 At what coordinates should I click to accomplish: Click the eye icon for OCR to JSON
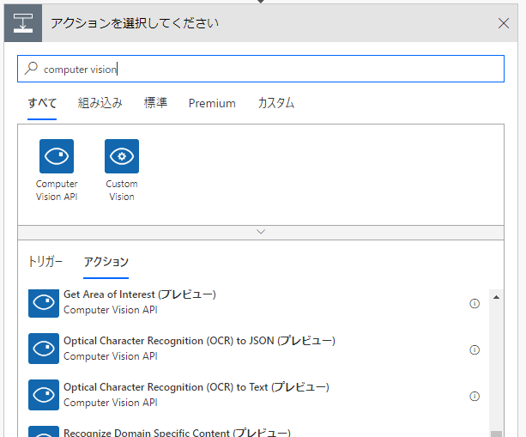[44, 349]
